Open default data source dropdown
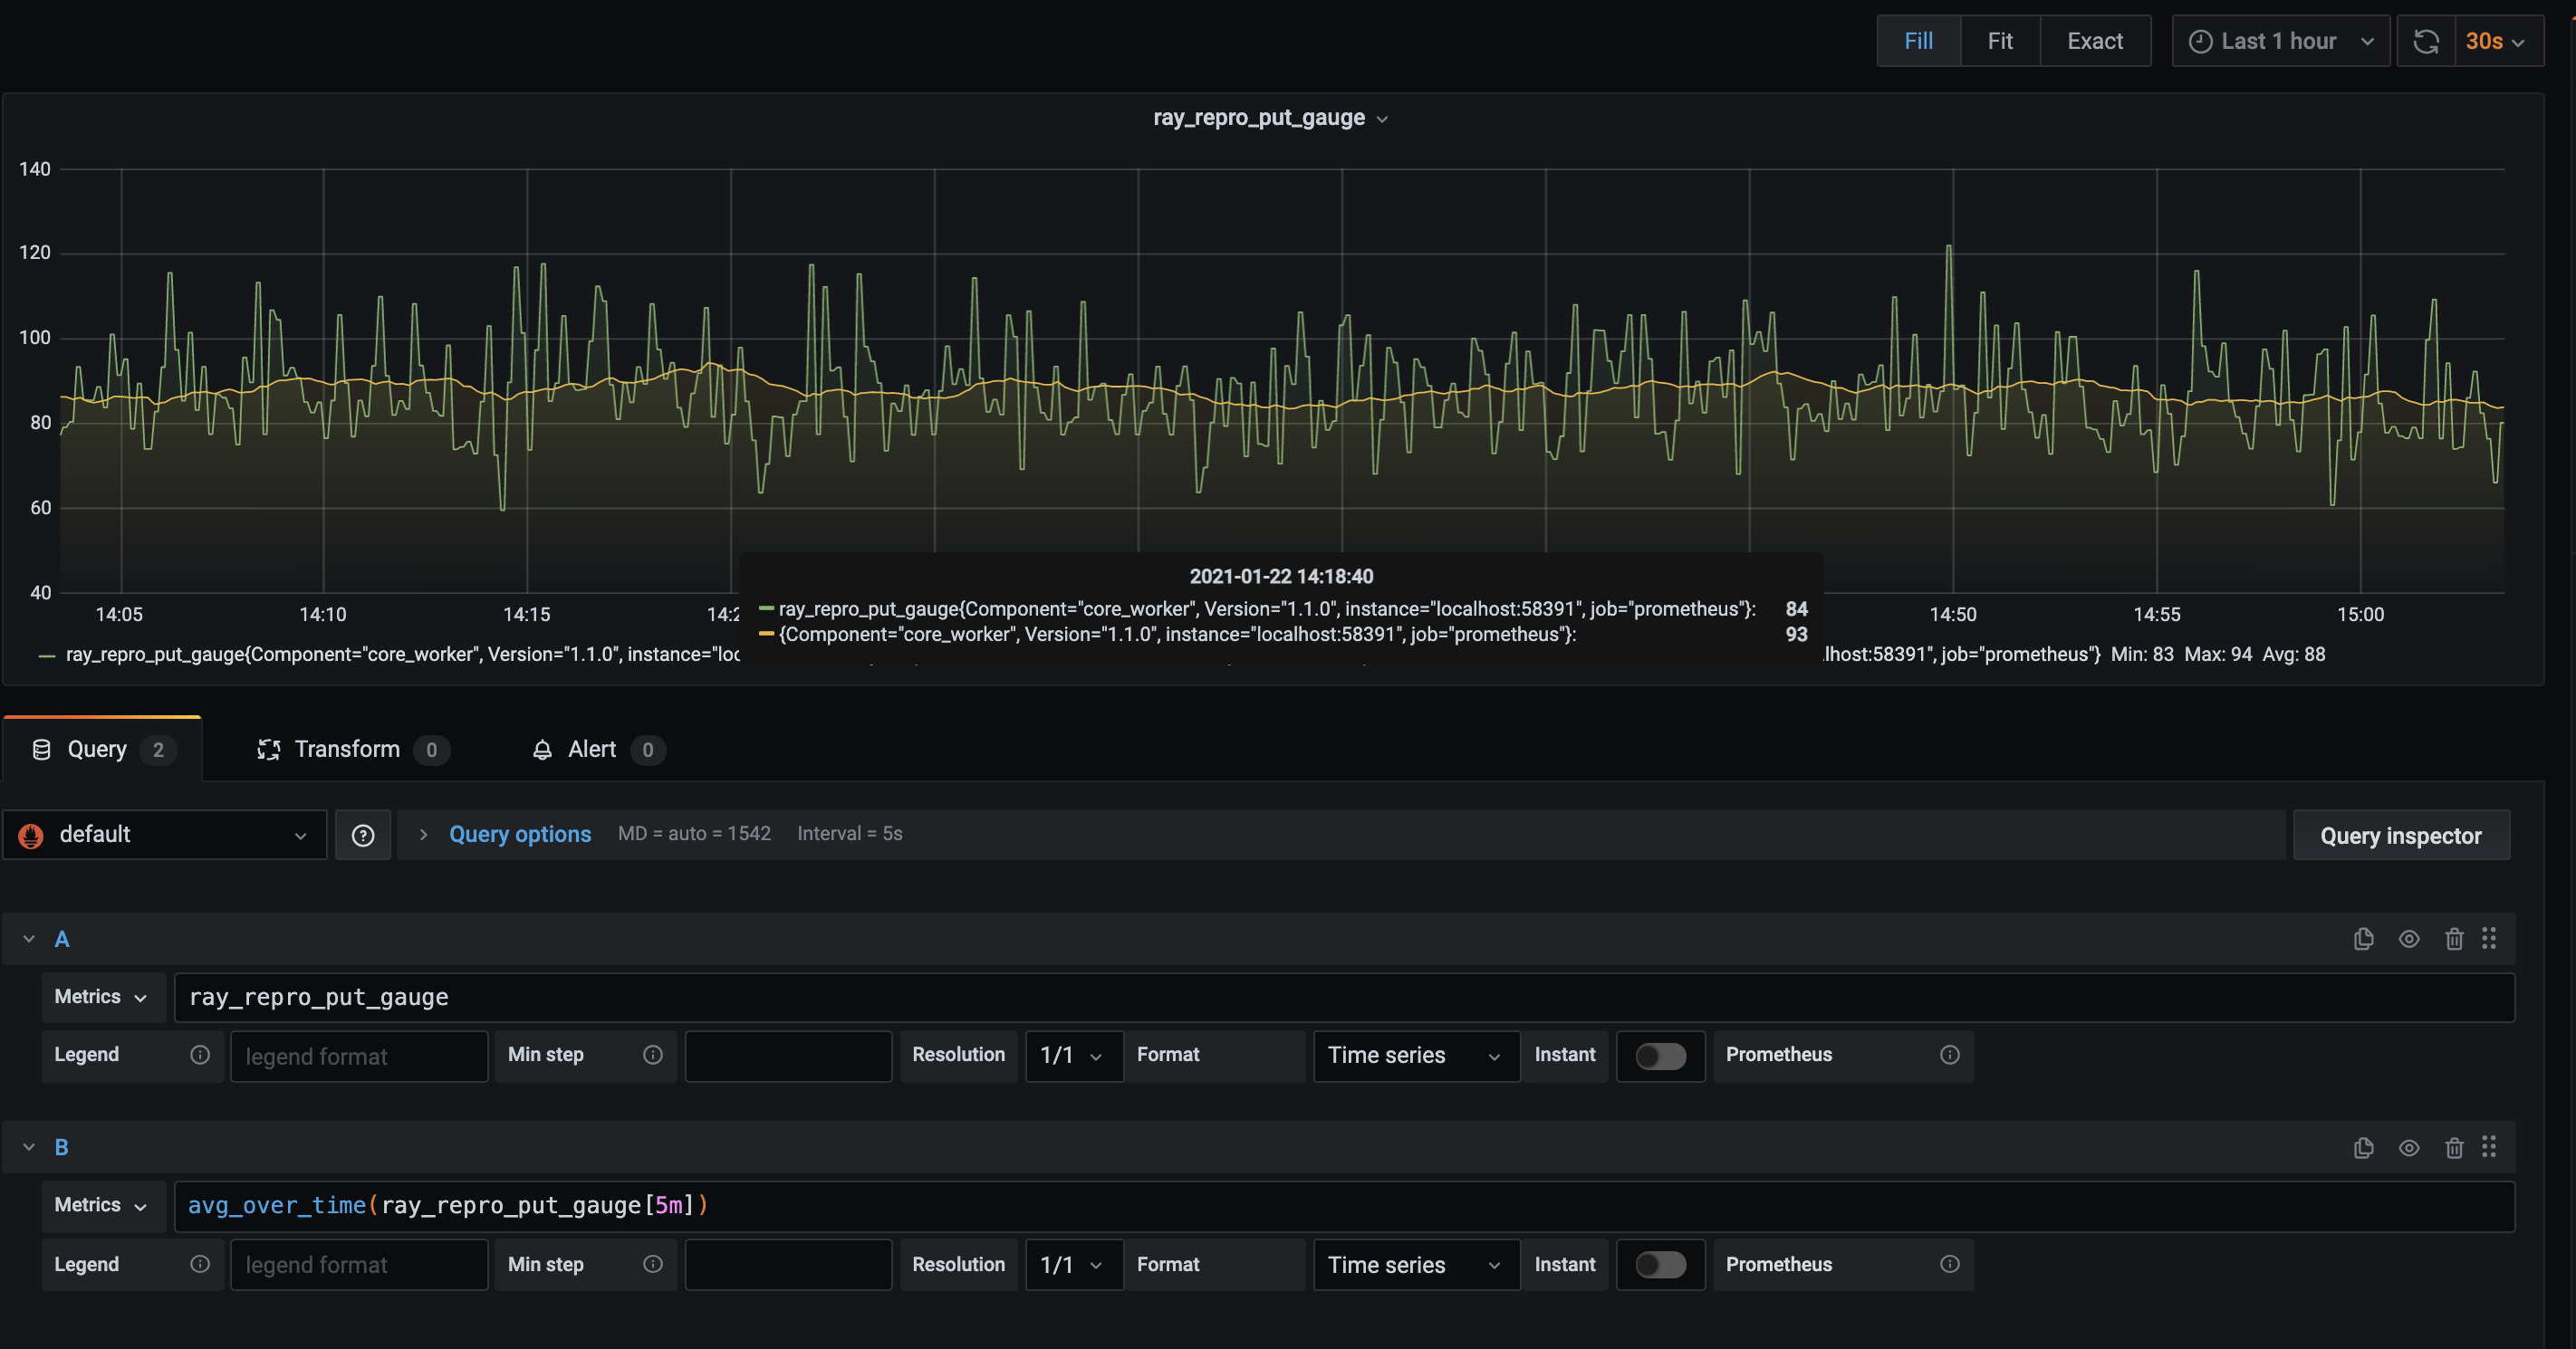 click(165, 835)
